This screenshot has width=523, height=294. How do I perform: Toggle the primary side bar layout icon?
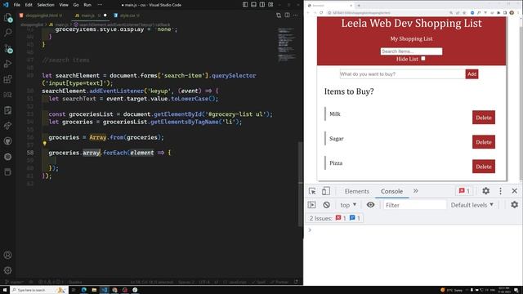(x=245, y=5)
